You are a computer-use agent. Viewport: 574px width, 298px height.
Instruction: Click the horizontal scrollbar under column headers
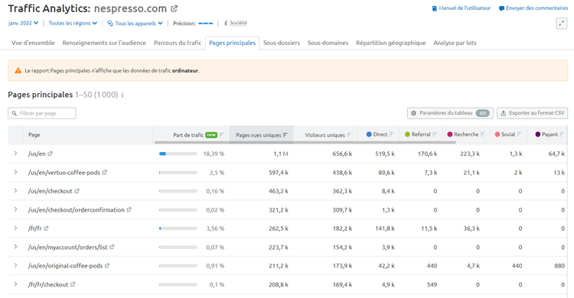(305, 142)
